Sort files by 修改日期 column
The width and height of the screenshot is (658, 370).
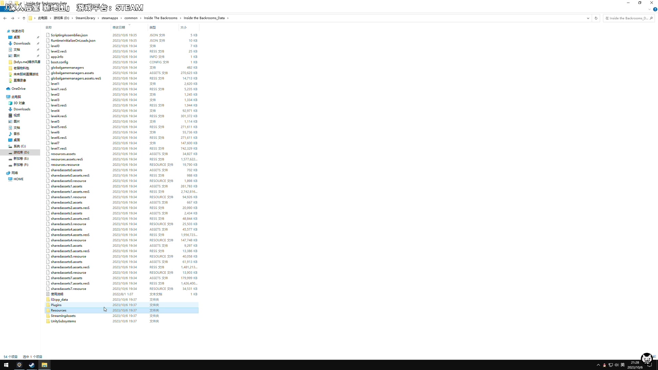tap(119, 27)
